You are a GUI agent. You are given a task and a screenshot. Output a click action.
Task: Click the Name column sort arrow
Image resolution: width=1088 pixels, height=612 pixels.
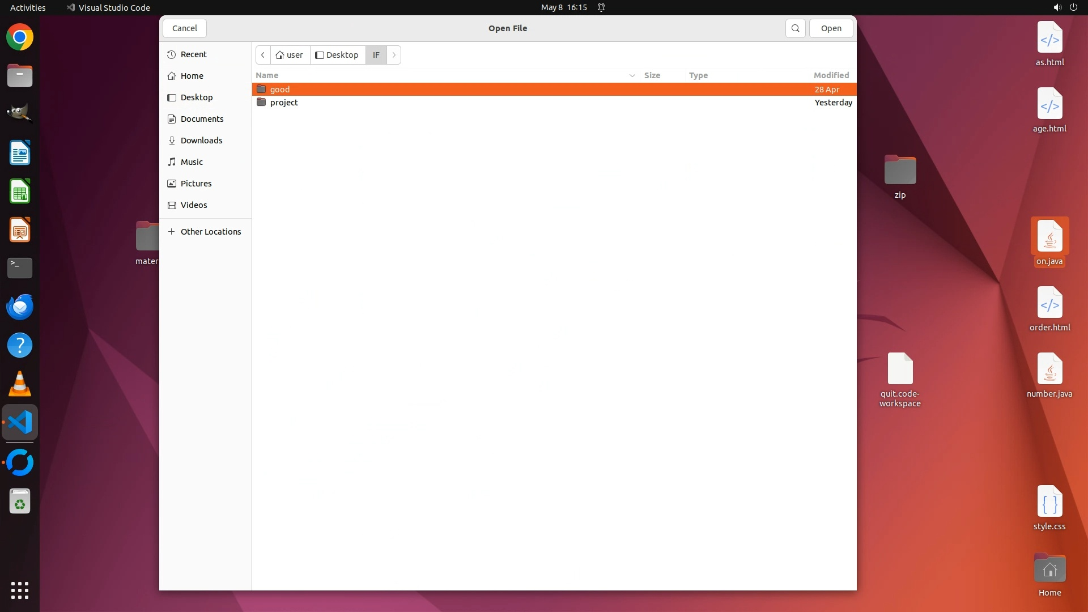click(632, 75)
